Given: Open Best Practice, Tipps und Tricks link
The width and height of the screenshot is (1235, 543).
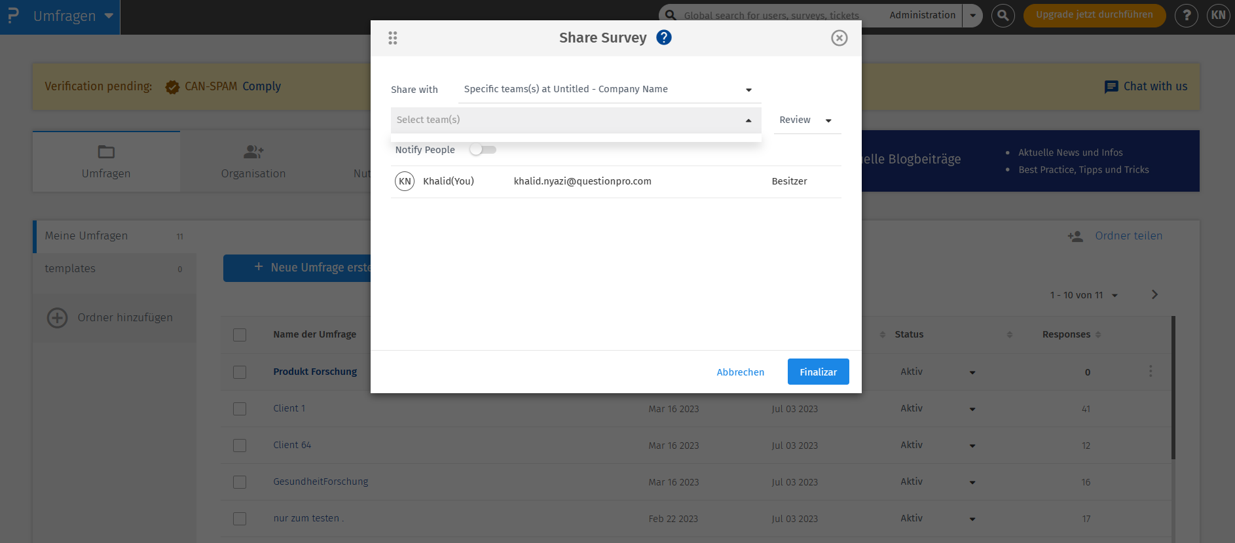Looking at the screenshot, I should pyautogui.click(x=1083, y=169).
